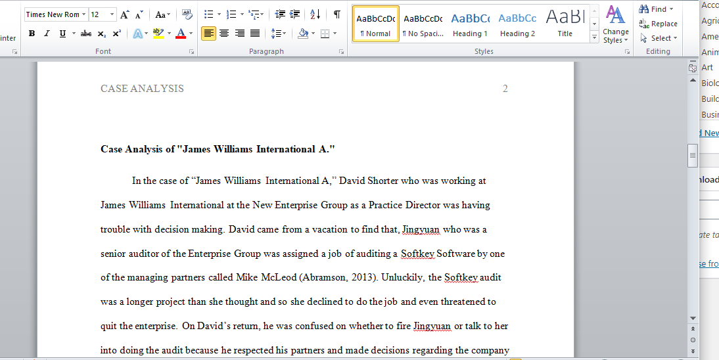This screenshot has width=719, height=360.
Task: Toggle Show/Hide paragraph marks
Action: coord(337,14)
